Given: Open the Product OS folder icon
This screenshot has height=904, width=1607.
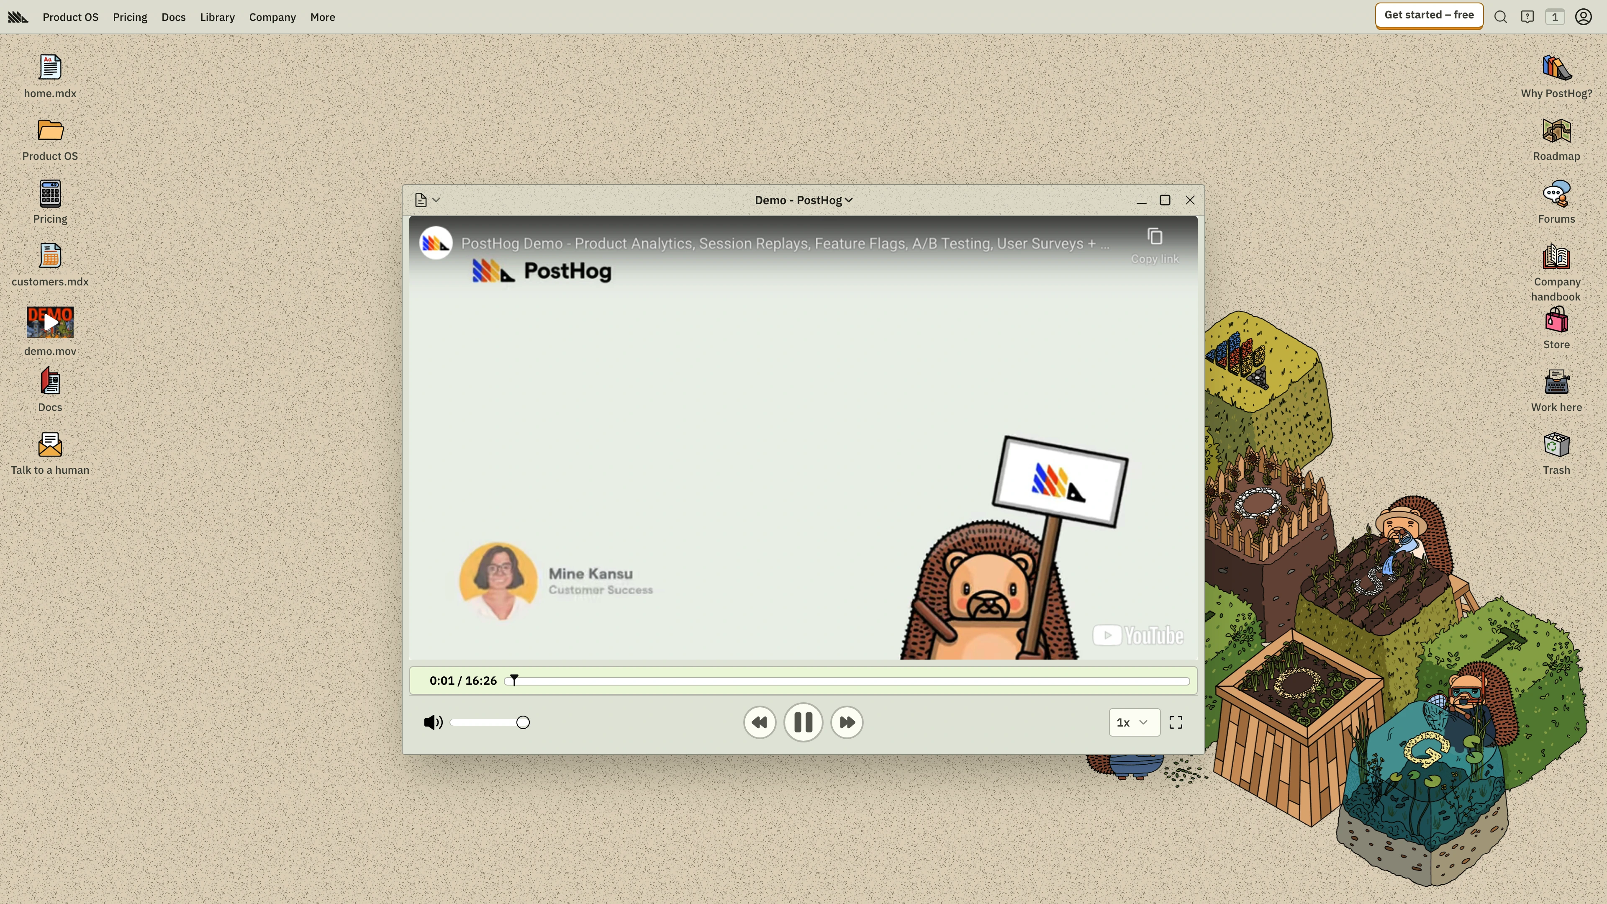Looking at the screenshot, I should (x=50, y=131).
